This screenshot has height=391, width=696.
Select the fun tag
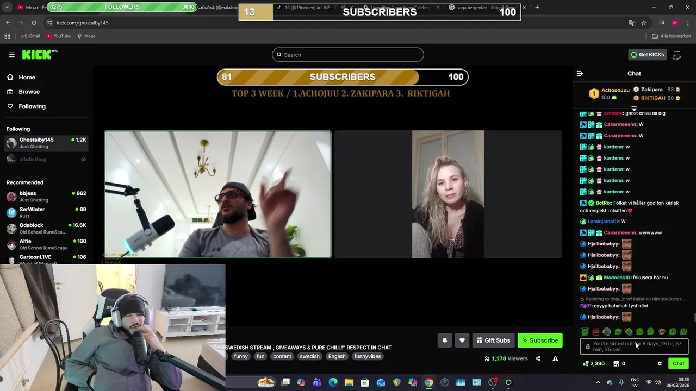pyautogui.click(x=260, y=356)
